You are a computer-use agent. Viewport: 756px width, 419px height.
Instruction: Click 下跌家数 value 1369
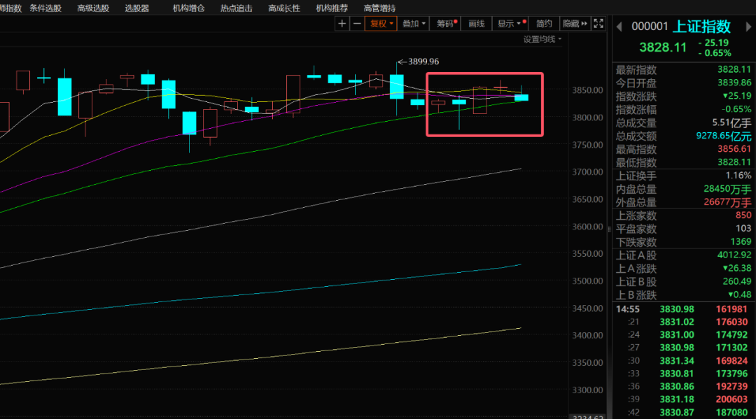(x=741, y=242)
